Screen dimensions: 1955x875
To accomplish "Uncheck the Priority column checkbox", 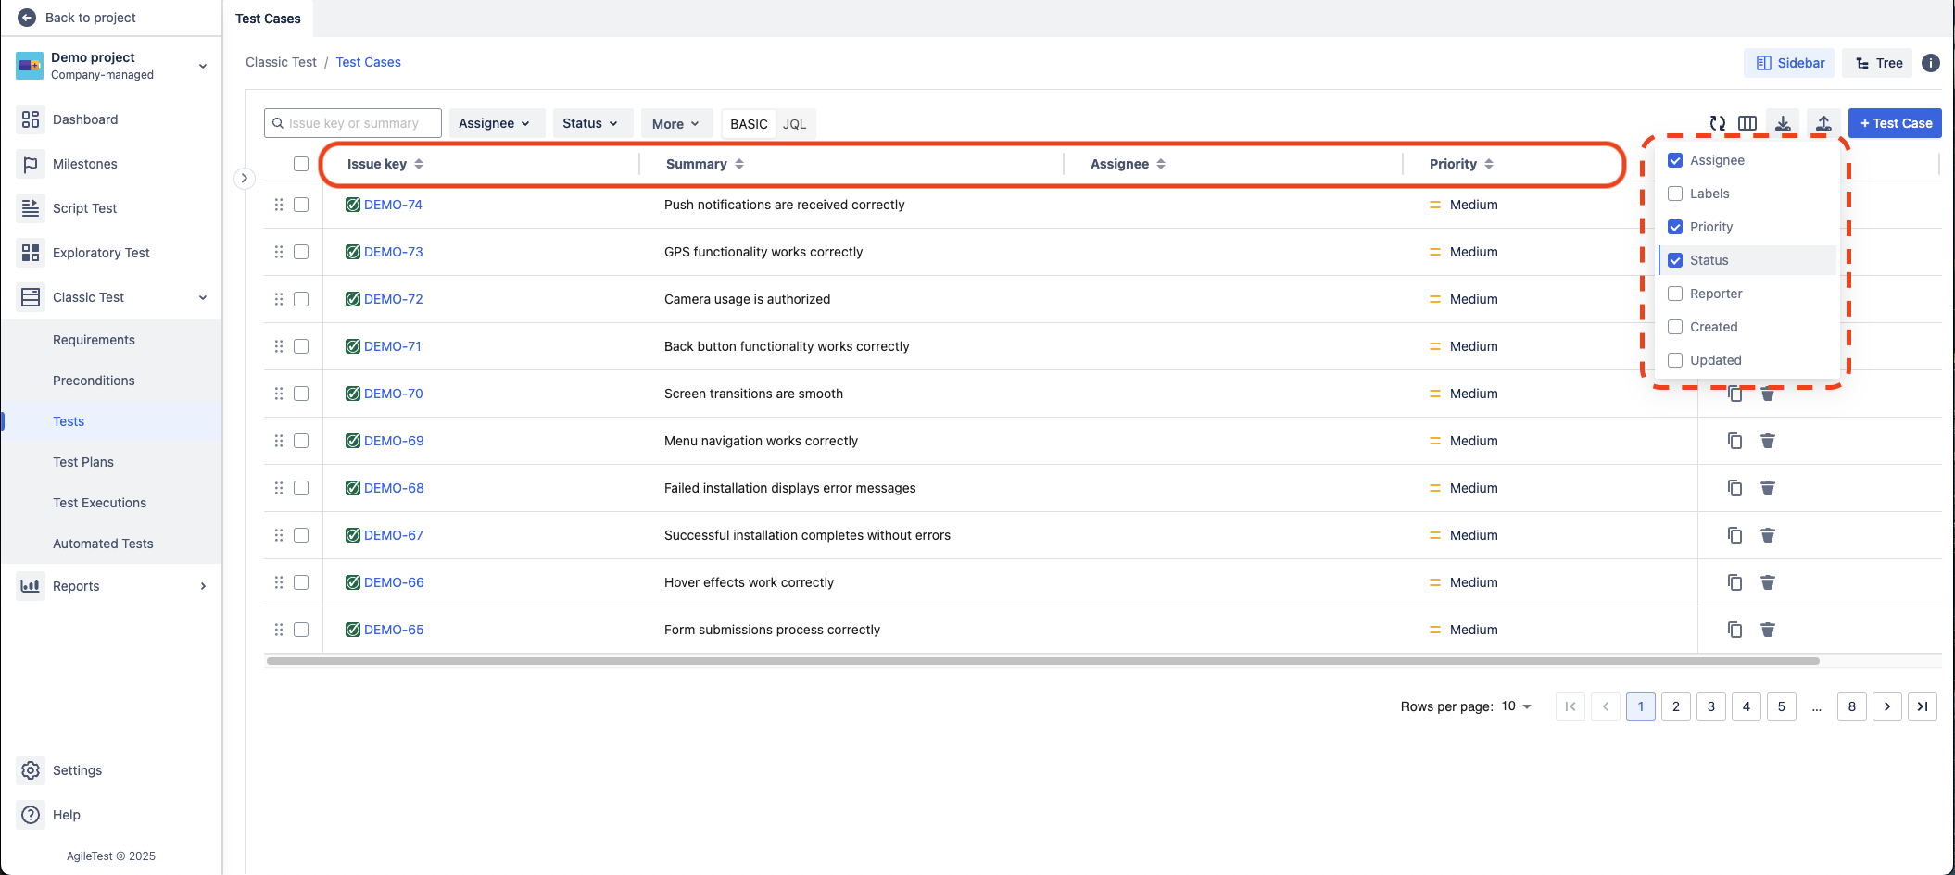I will coord(1675,227).
